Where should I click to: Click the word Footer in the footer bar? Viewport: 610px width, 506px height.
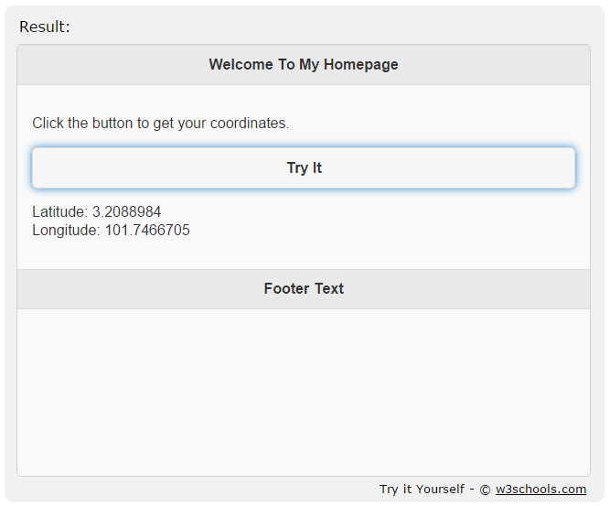pyautogui.click(x=286, y=289)
